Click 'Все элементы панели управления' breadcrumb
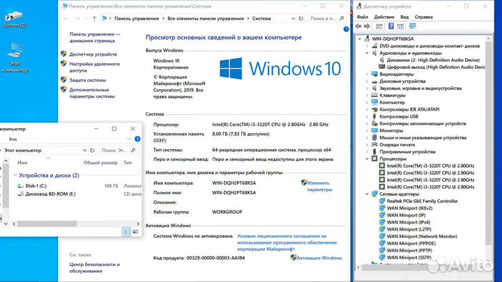This screenshot has height=282, width=502. click(206, 19)
